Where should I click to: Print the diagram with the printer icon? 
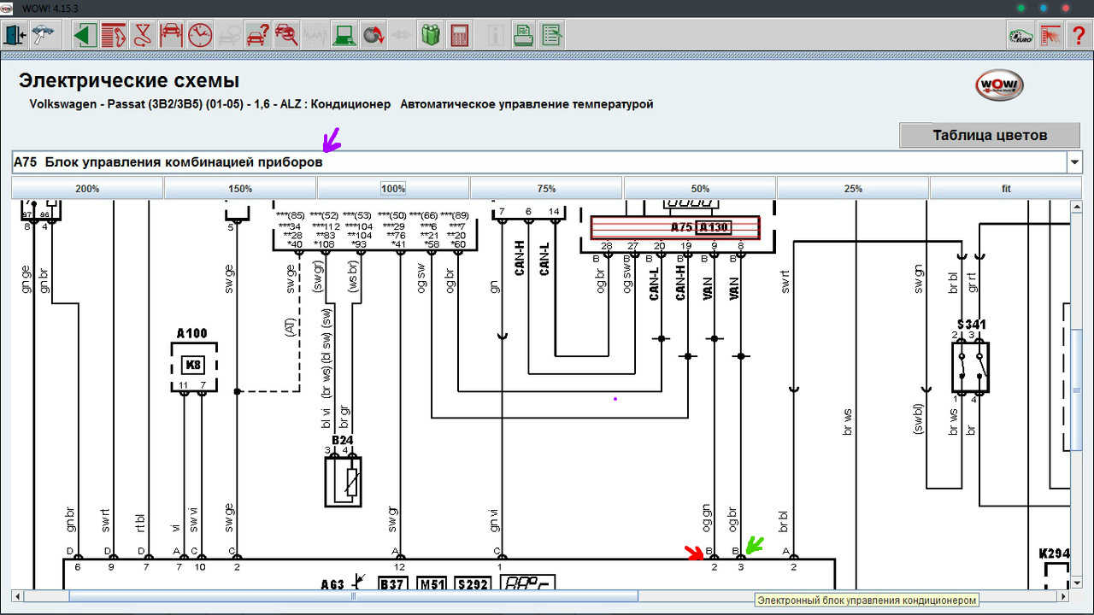pos(524,35)
